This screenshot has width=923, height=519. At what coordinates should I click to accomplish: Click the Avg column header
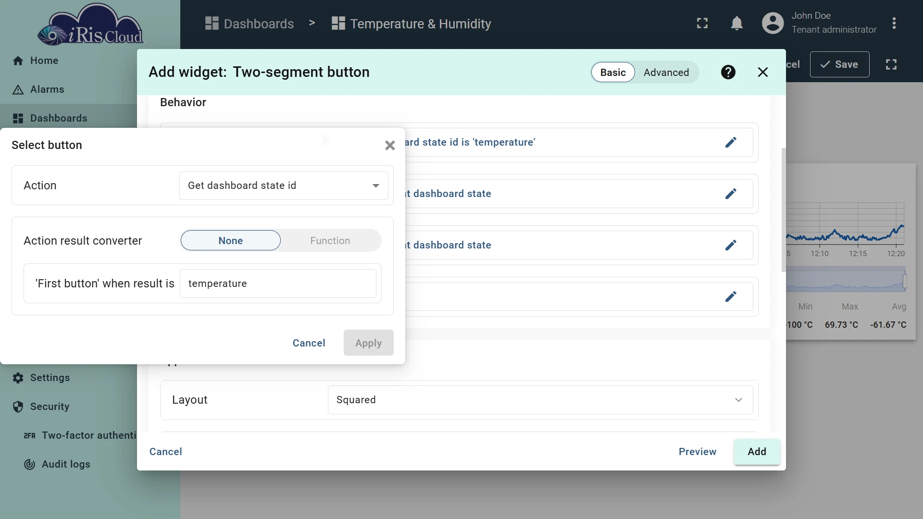pyautogui.click(x=899, y=307)
